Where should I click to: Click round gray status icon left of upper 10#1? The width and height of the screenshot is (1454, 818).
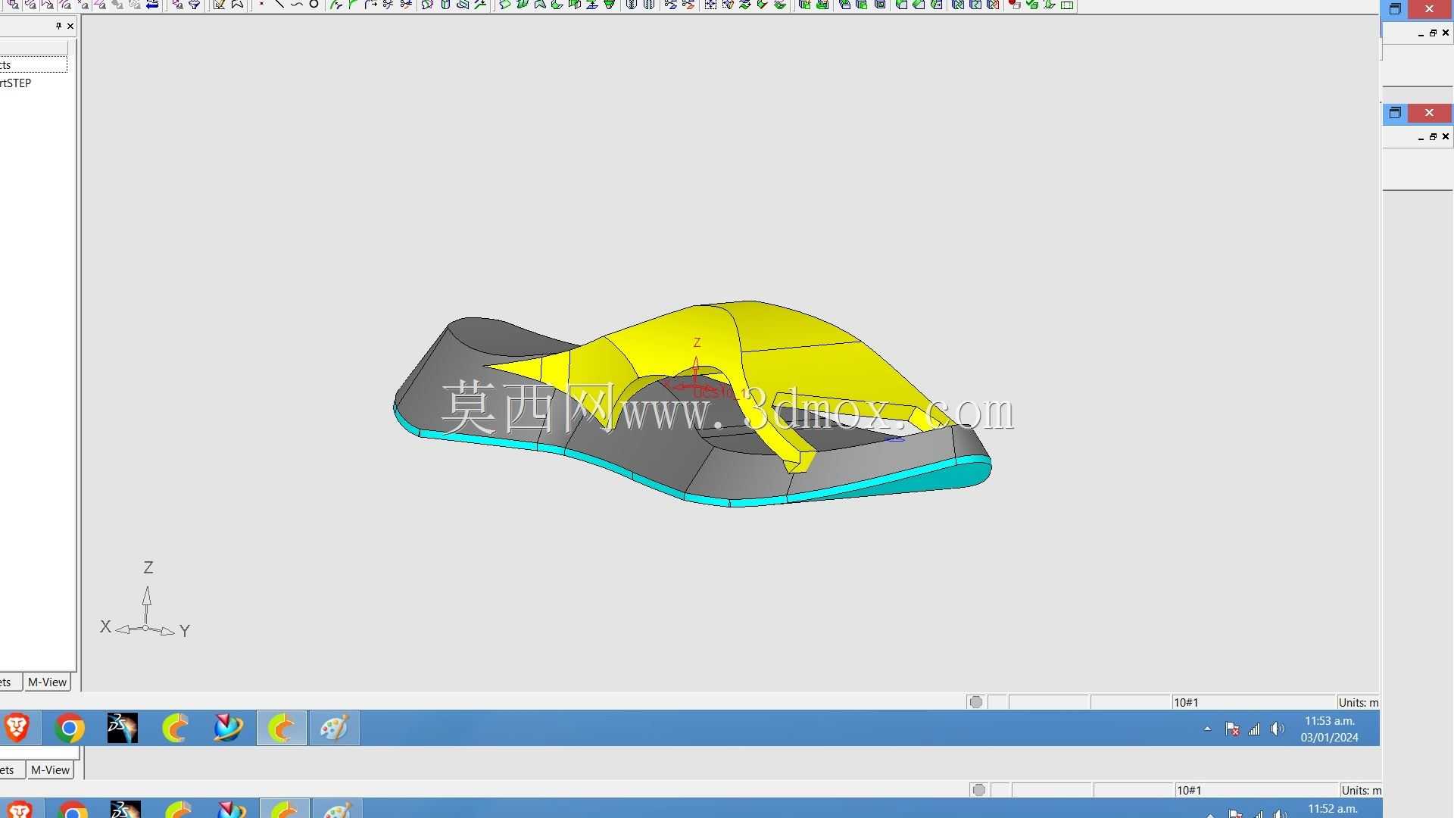coord(976,702)
